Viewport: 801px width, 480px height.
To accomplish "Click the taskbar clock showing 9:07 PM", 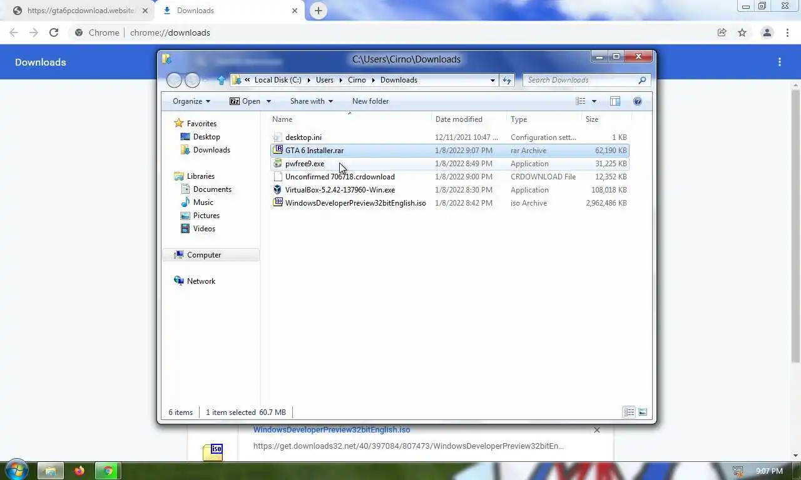I will [x=769, y=471].
